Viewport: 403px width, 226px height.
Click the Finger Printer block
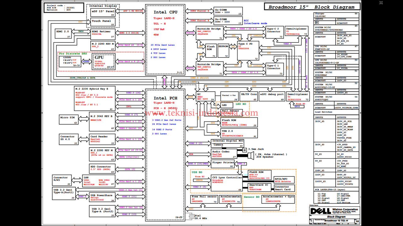tap(223, 164)
